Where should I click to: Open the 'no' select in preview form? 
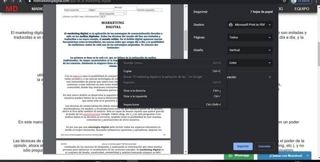103,17
